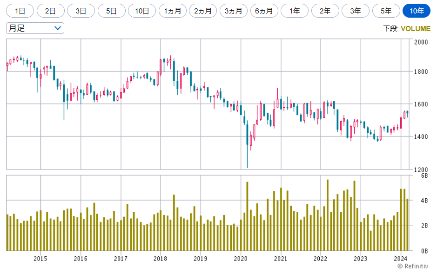
Task: Change chart to 6ヵ月 range
Action: (x=264, y=11)
